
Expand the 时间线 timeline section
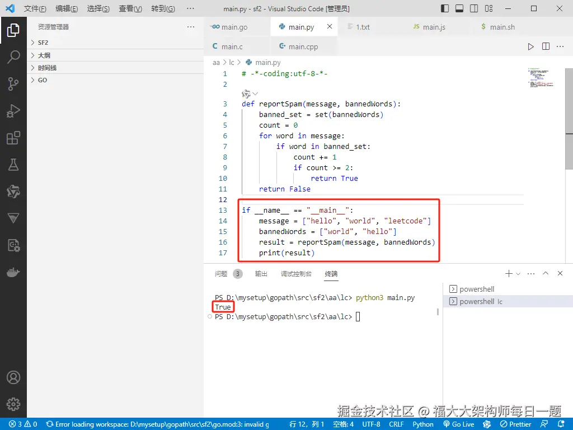(115, 68)
